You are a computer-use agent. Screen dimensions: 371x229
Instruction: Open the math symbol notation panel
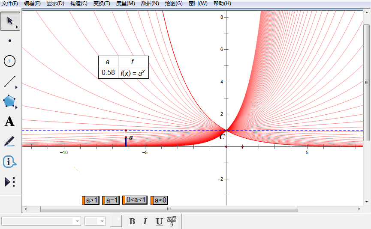(x=172, y=221)
